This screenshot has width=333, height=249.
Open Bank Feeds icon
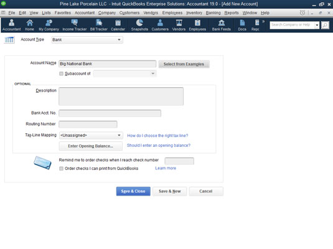pyautogui.click(x=222, y=25)
